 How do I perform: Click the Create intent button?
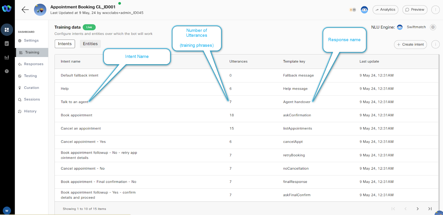click(410, 44)
